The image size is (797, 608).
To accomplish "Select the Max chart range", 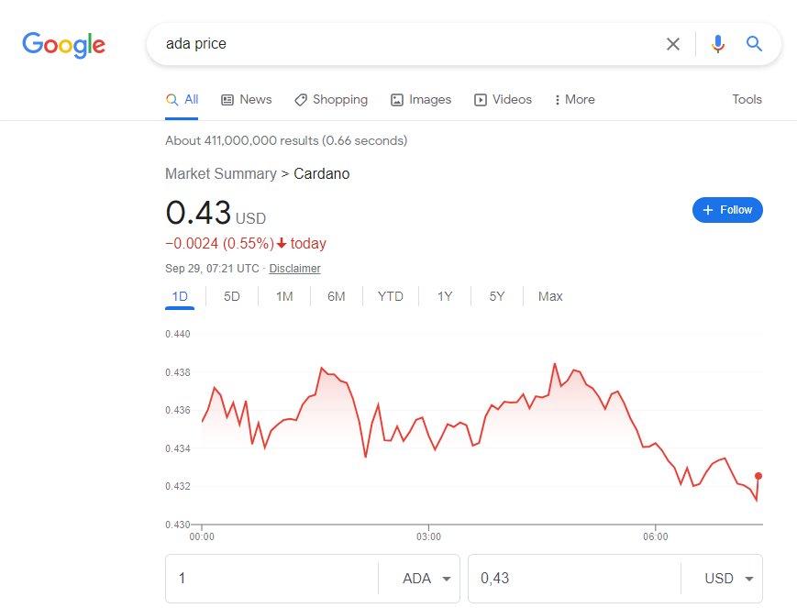I will (x=550, y=296).
